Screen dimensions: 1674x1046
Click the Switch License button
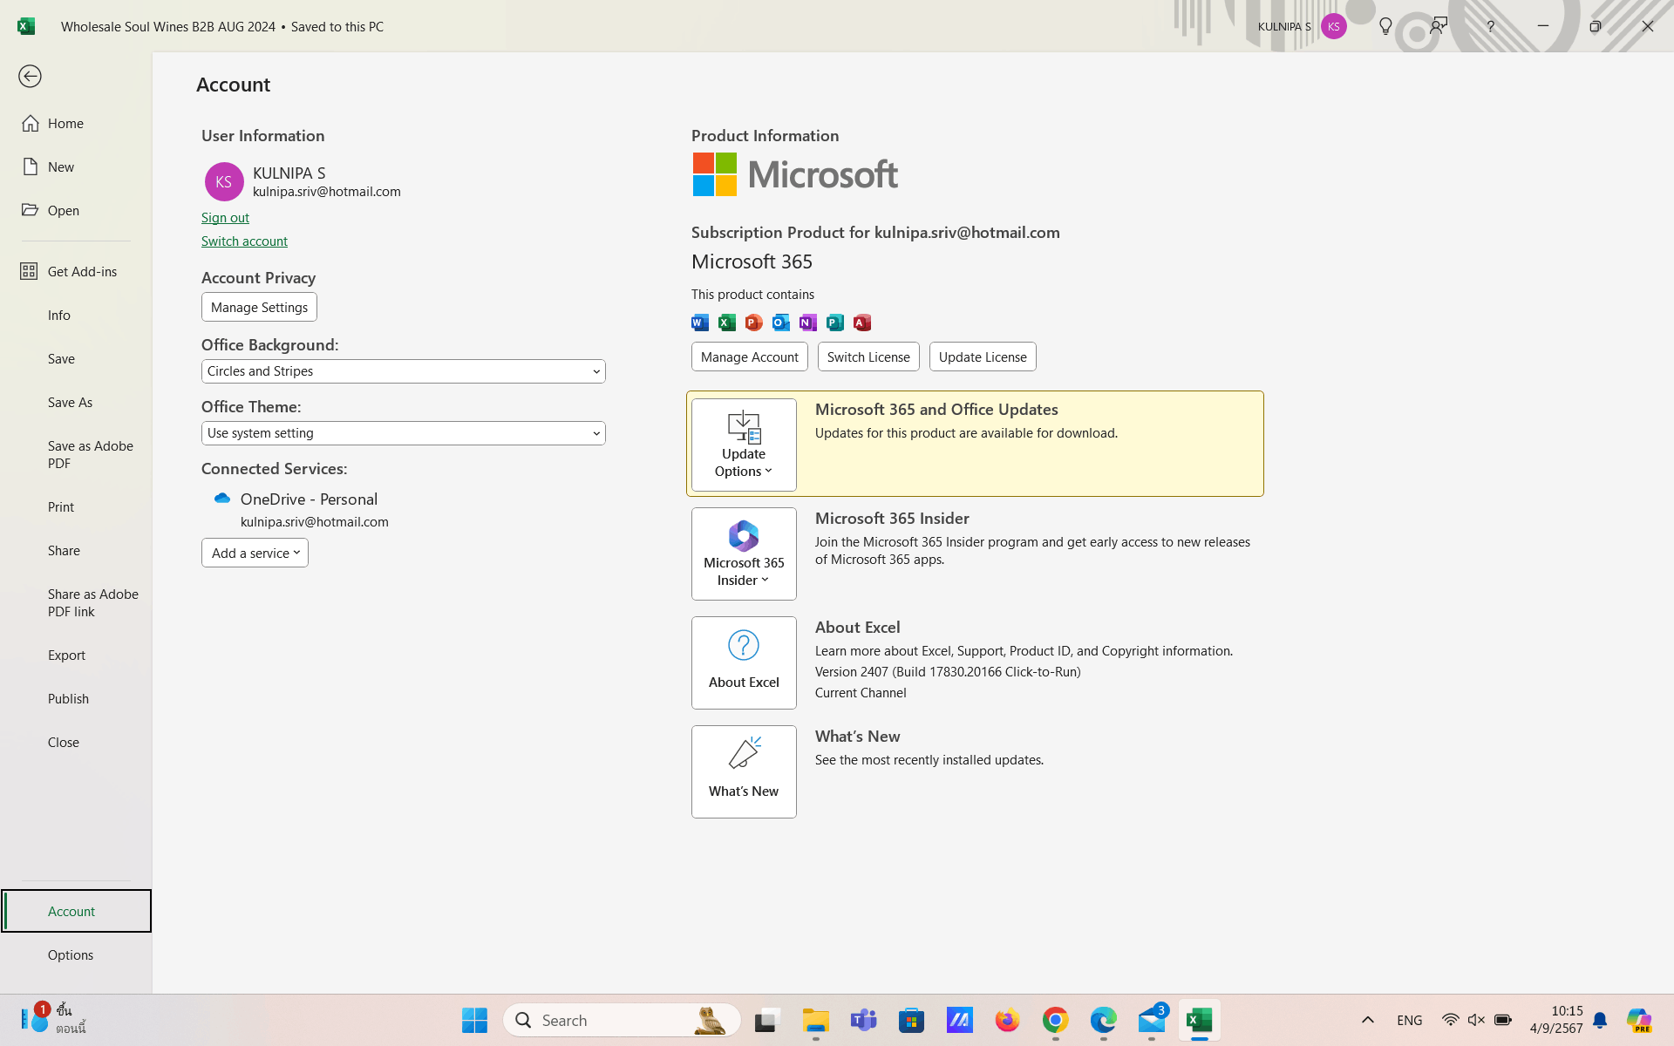coord(868,357)
